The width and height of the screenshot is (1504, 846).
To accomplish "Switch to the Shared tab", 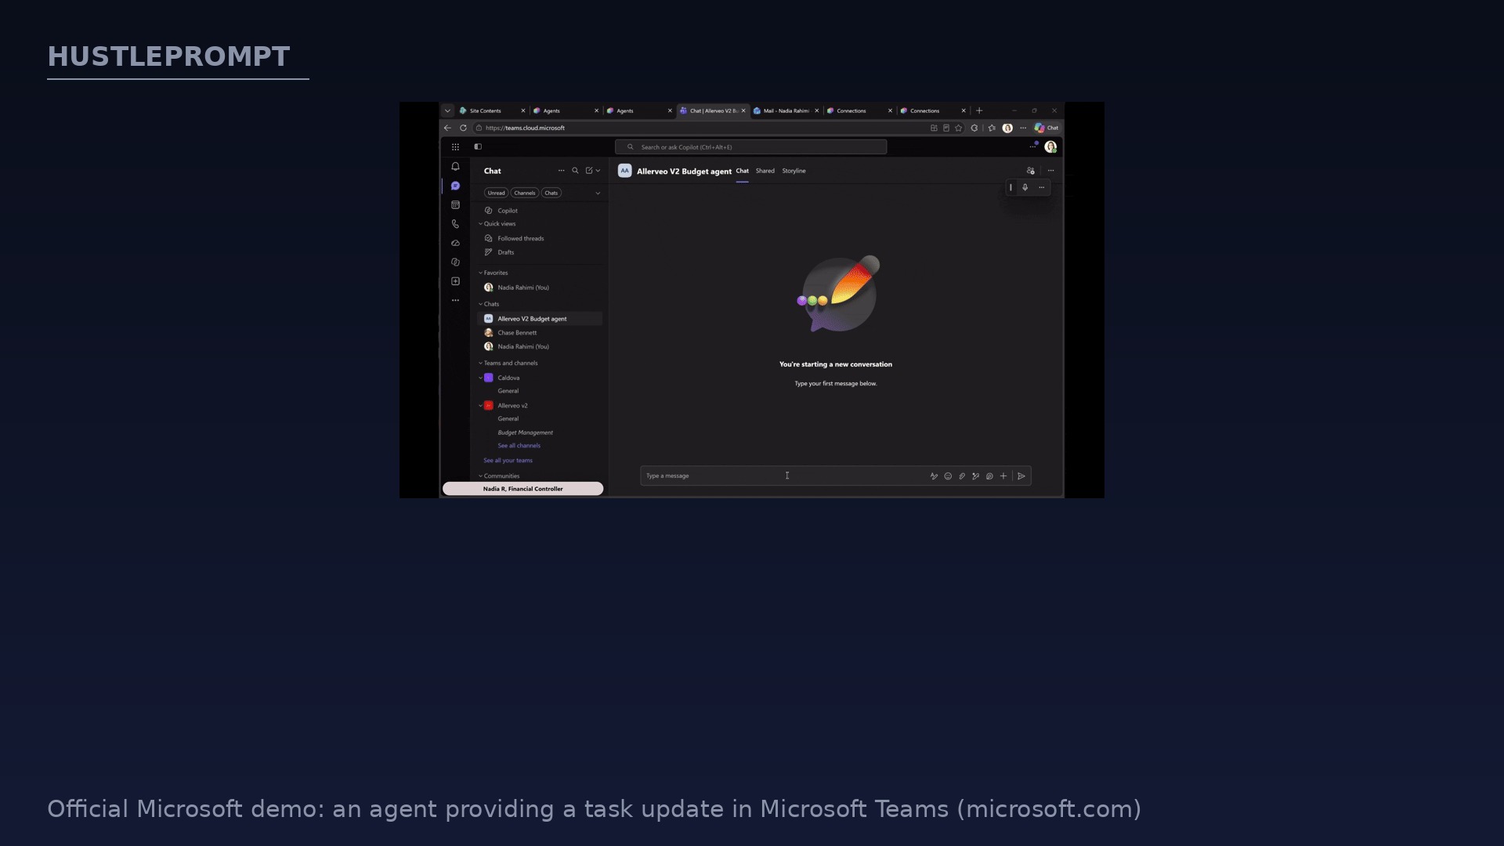I will tap(765, 171).
